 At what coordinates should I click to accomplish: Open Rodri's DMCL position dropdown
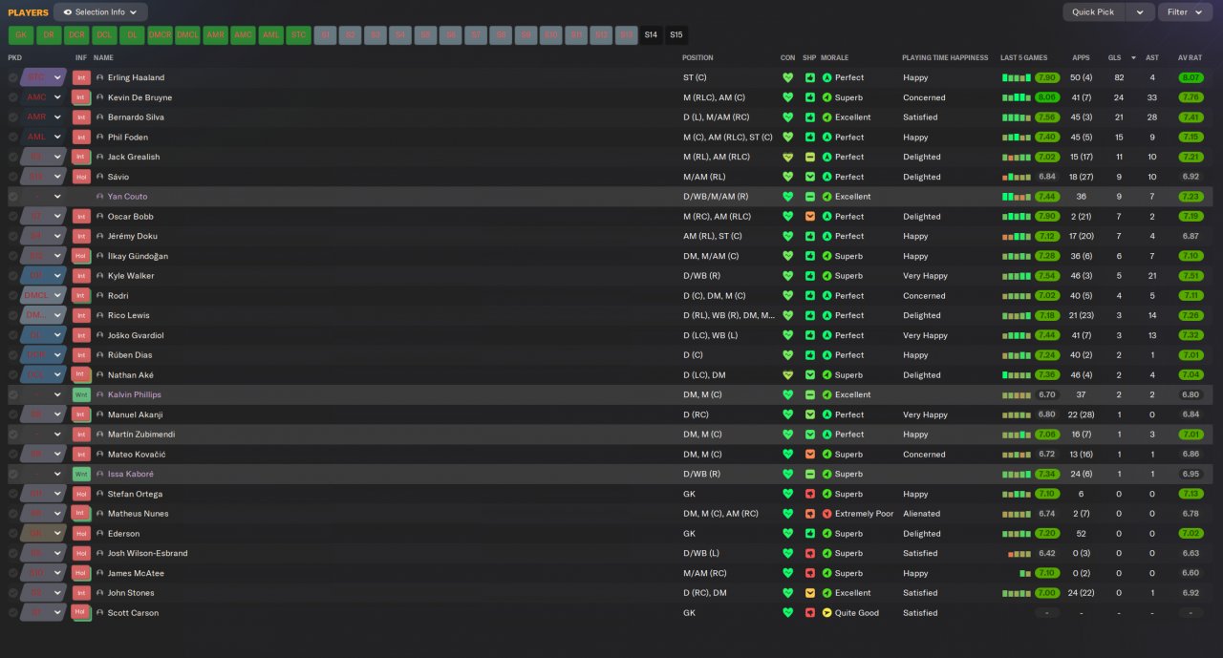[41, 296]
